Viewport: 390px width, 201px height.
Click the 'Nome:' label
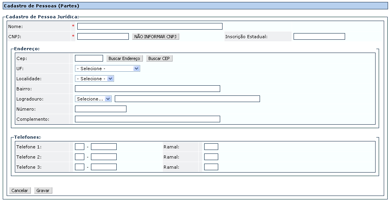(x=16, y=26)
